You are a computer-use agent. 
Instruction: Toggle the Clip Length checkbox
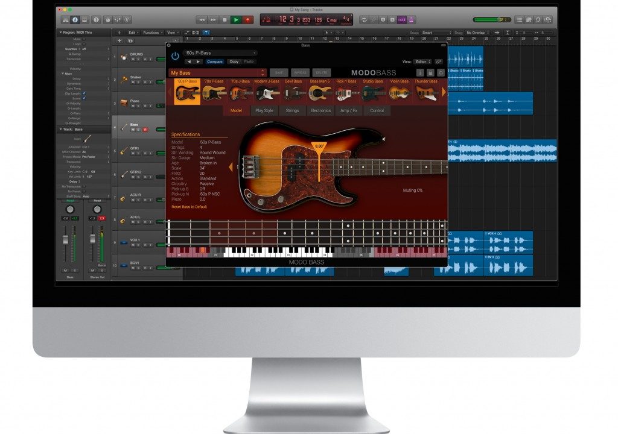(84, 93)
